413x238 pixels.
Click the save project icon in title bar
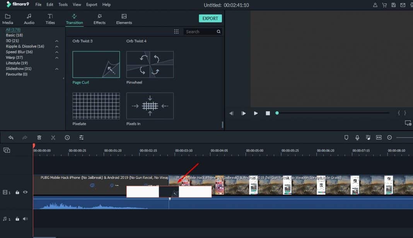coord(394,5)
